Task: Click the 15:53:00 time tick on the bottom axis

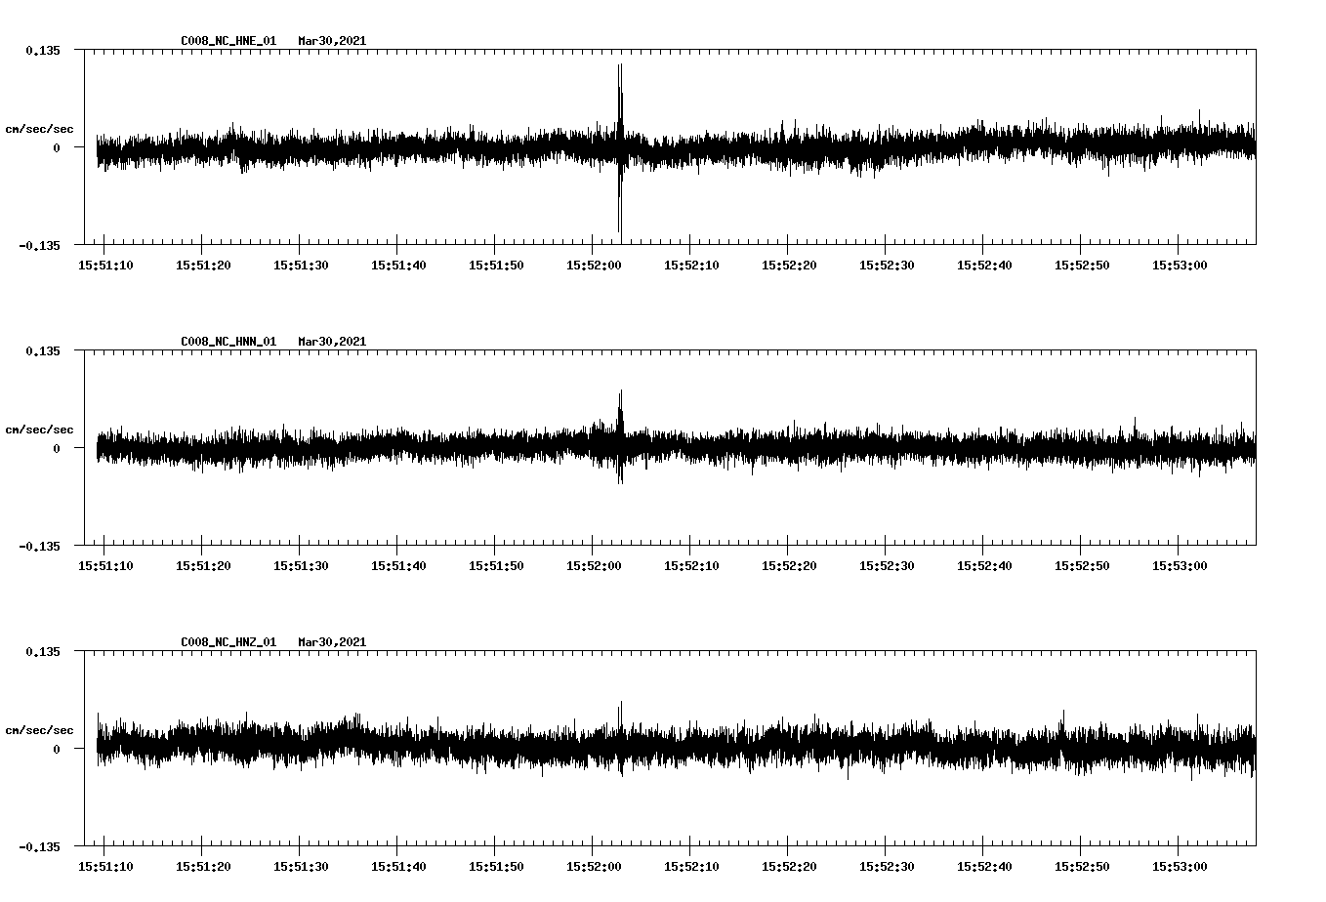Action: point(1179,864)
